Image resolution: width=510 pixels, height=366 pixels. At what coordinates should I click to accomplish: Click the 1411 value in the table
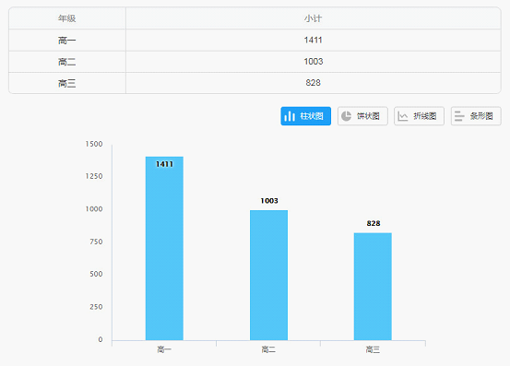click(x=313, y=40)
